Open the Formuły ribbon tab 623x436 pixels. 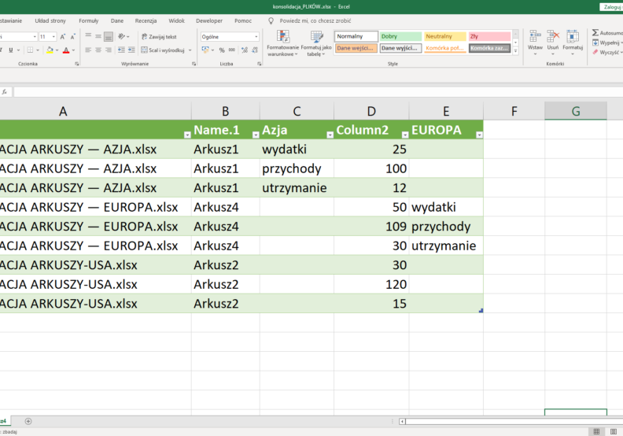tap(88, 20)
